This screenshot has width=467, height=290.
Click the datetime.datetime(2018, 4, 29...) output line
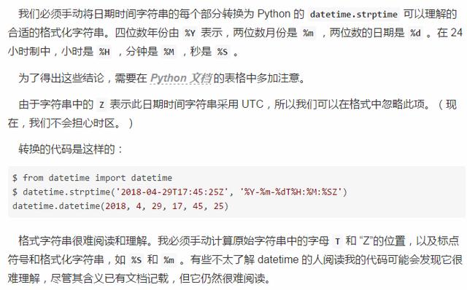[120, 205]
